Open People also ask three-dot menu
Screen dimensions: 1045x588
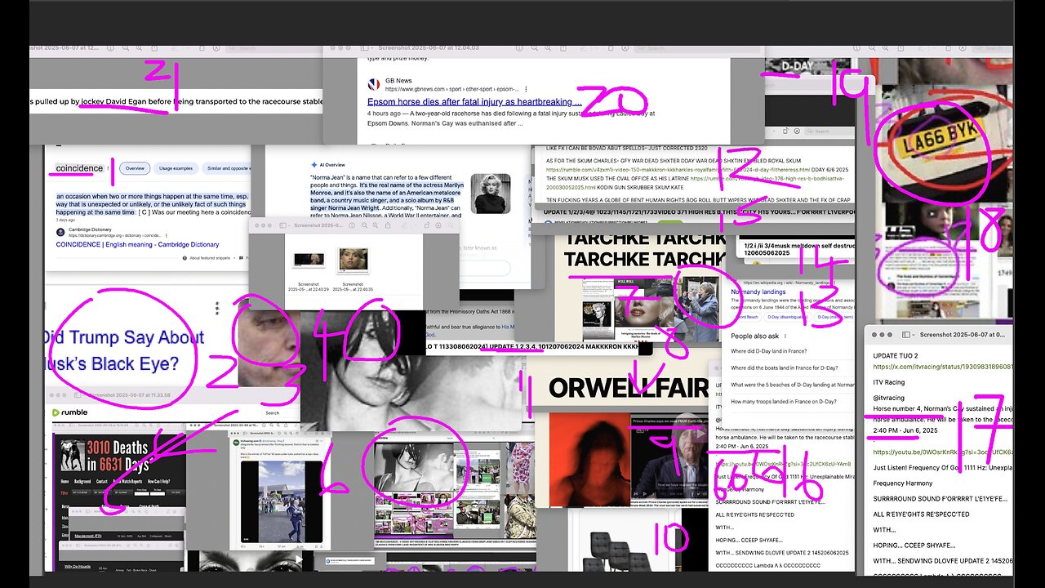pos(785,336)
